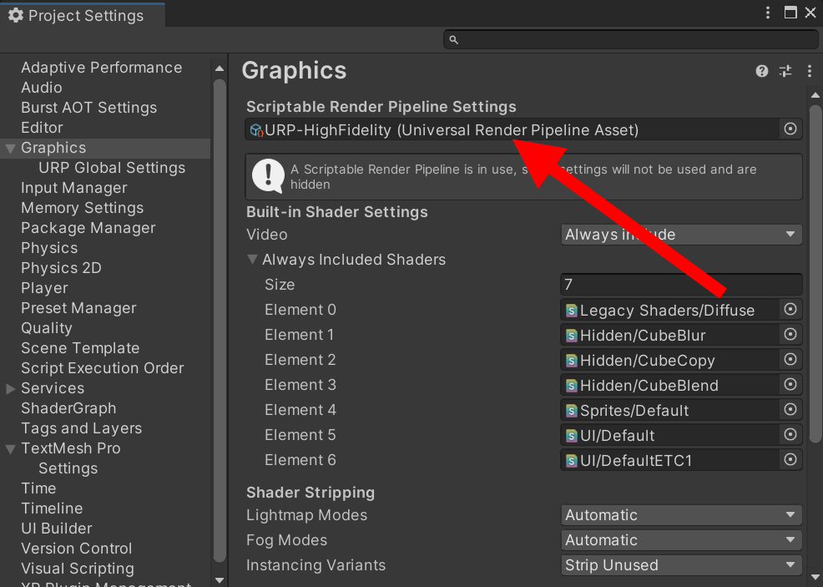Open Physics 2D settings

(x=61, y=268)
